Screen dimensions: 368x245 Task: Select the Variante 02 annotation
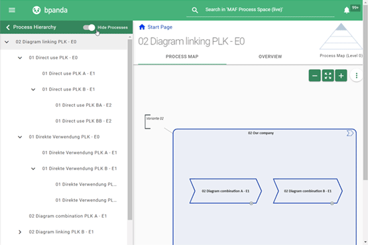click(x=154, y=118)
